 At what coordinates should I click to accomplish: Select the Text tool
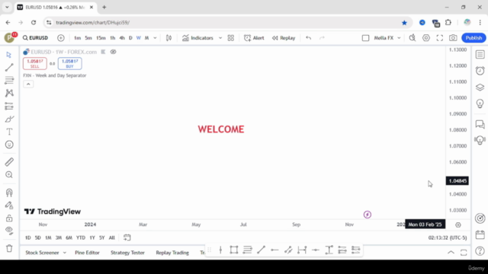9,132
